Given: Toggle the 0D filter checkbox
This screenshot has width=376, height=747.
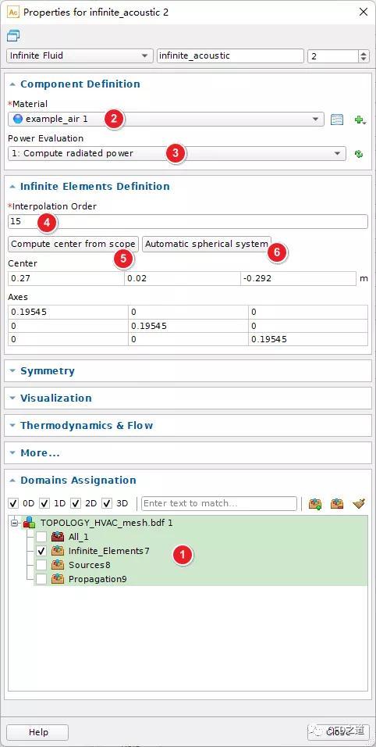Looking at the screenshot, I should point(14,503).
